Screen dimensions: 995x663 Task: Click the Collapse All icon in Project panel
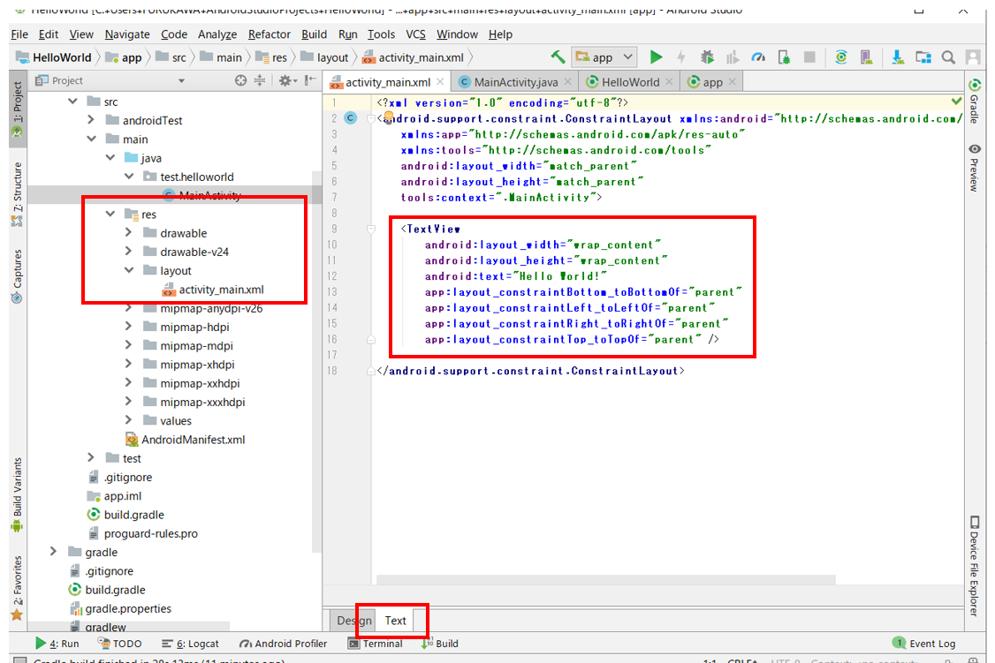click(x=260, y=80)
